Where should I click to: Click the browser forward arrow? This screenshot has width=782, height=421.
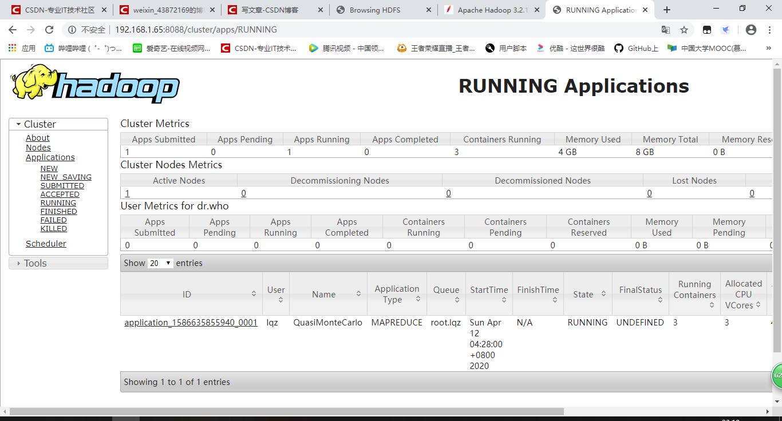pyautogui.click(x=31, y=30)
